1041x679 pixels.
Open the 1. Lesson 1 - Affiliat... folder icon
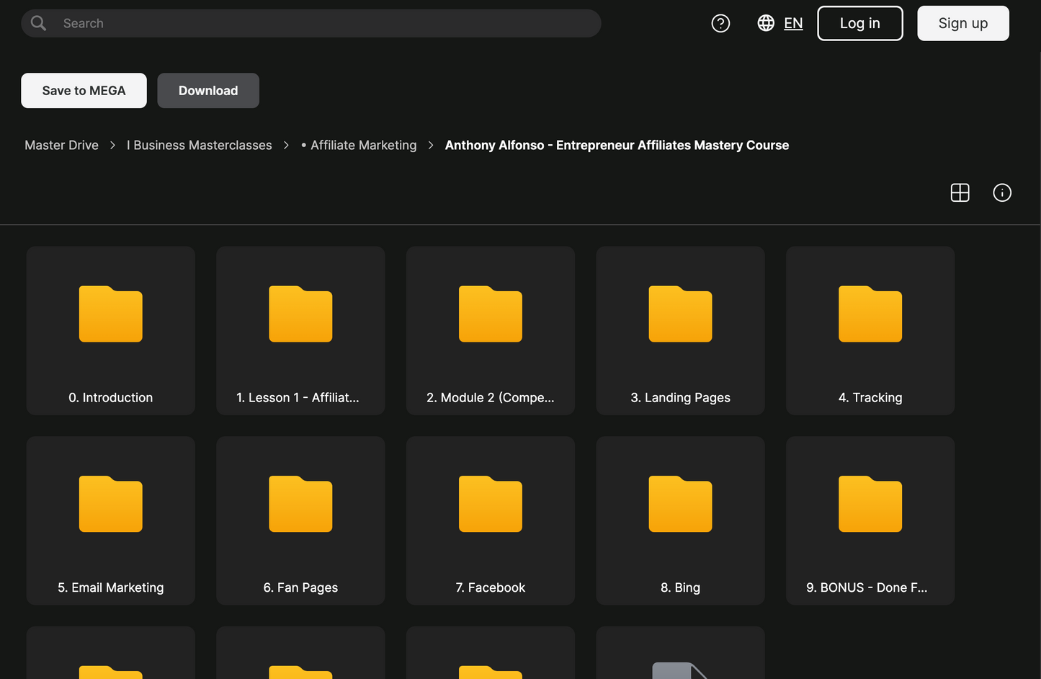coord(300,314)
